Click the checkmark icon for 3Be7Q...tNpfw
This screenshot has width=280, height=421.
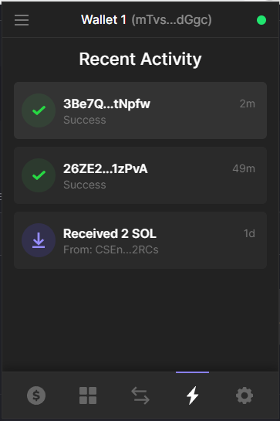click(39, 110)
